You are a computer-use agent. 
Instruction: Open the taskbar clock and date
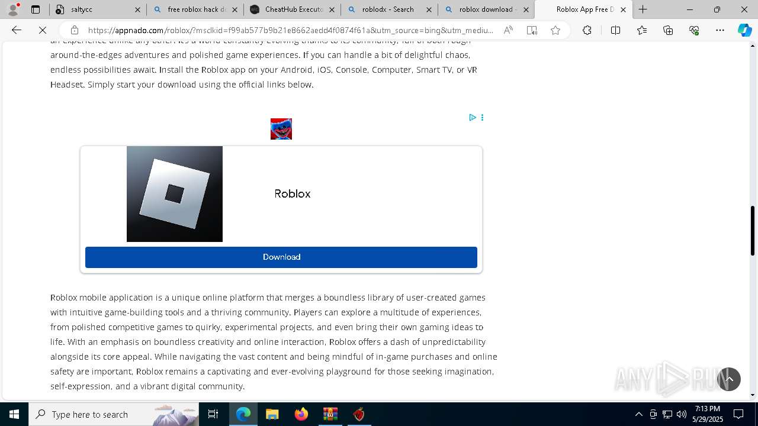708,414
